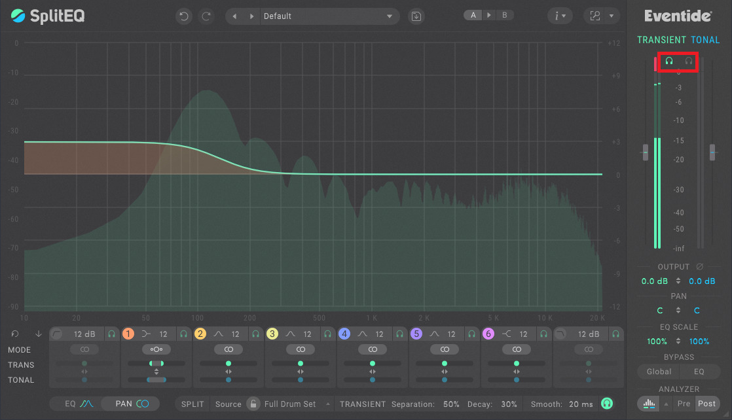Reset all bands icon
This screenshot has height=420, width=732.
[x=15, y=334]
